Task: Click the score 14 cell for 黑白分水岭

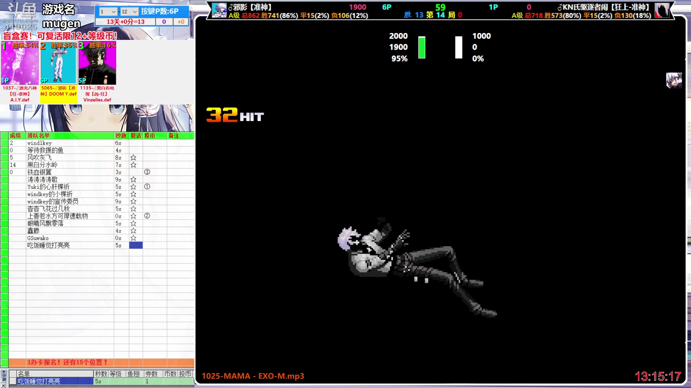Action: [x=17, y=165]
